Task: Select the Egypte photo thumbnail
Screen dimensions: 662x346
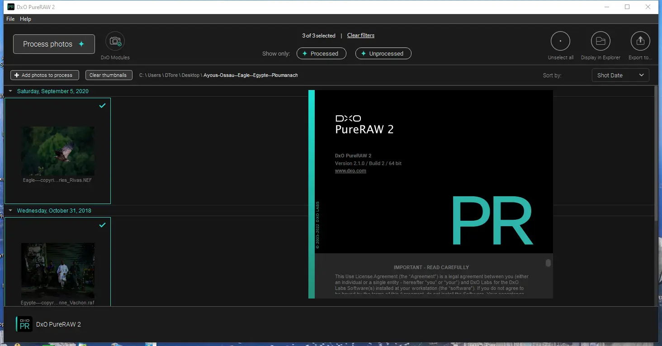Action: [58, 270]
